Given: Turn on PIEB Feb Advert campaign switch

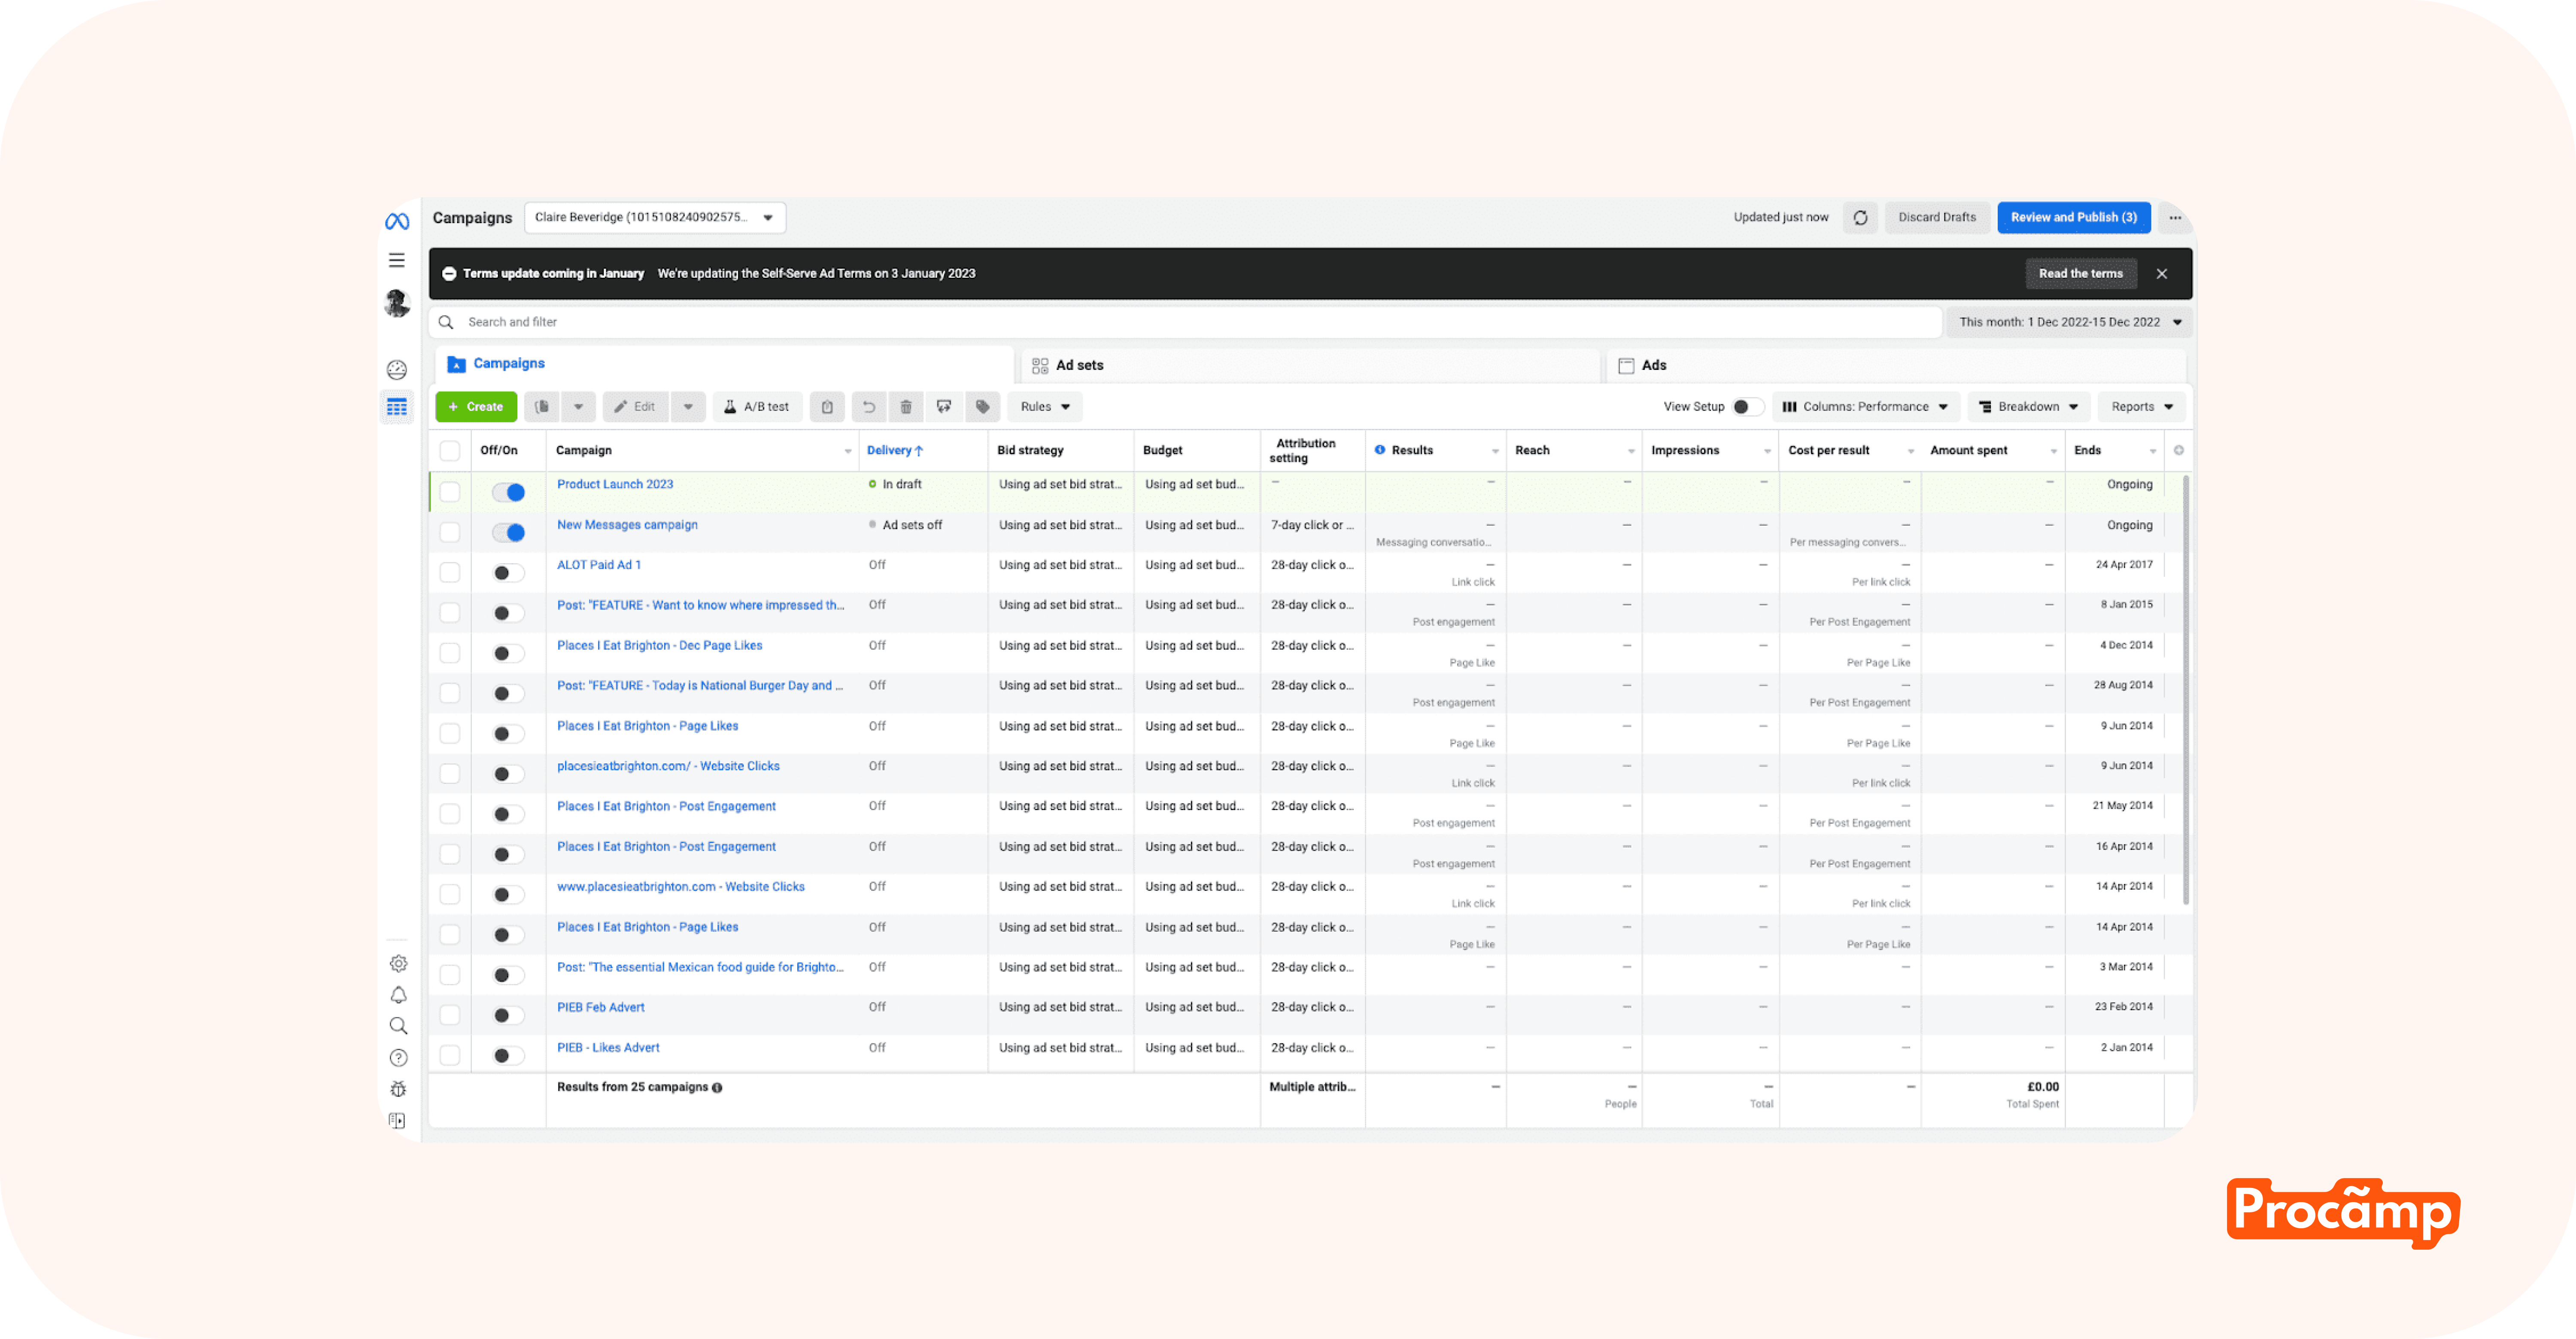Looking at the screenshot, I should [x=508, y=1015].
